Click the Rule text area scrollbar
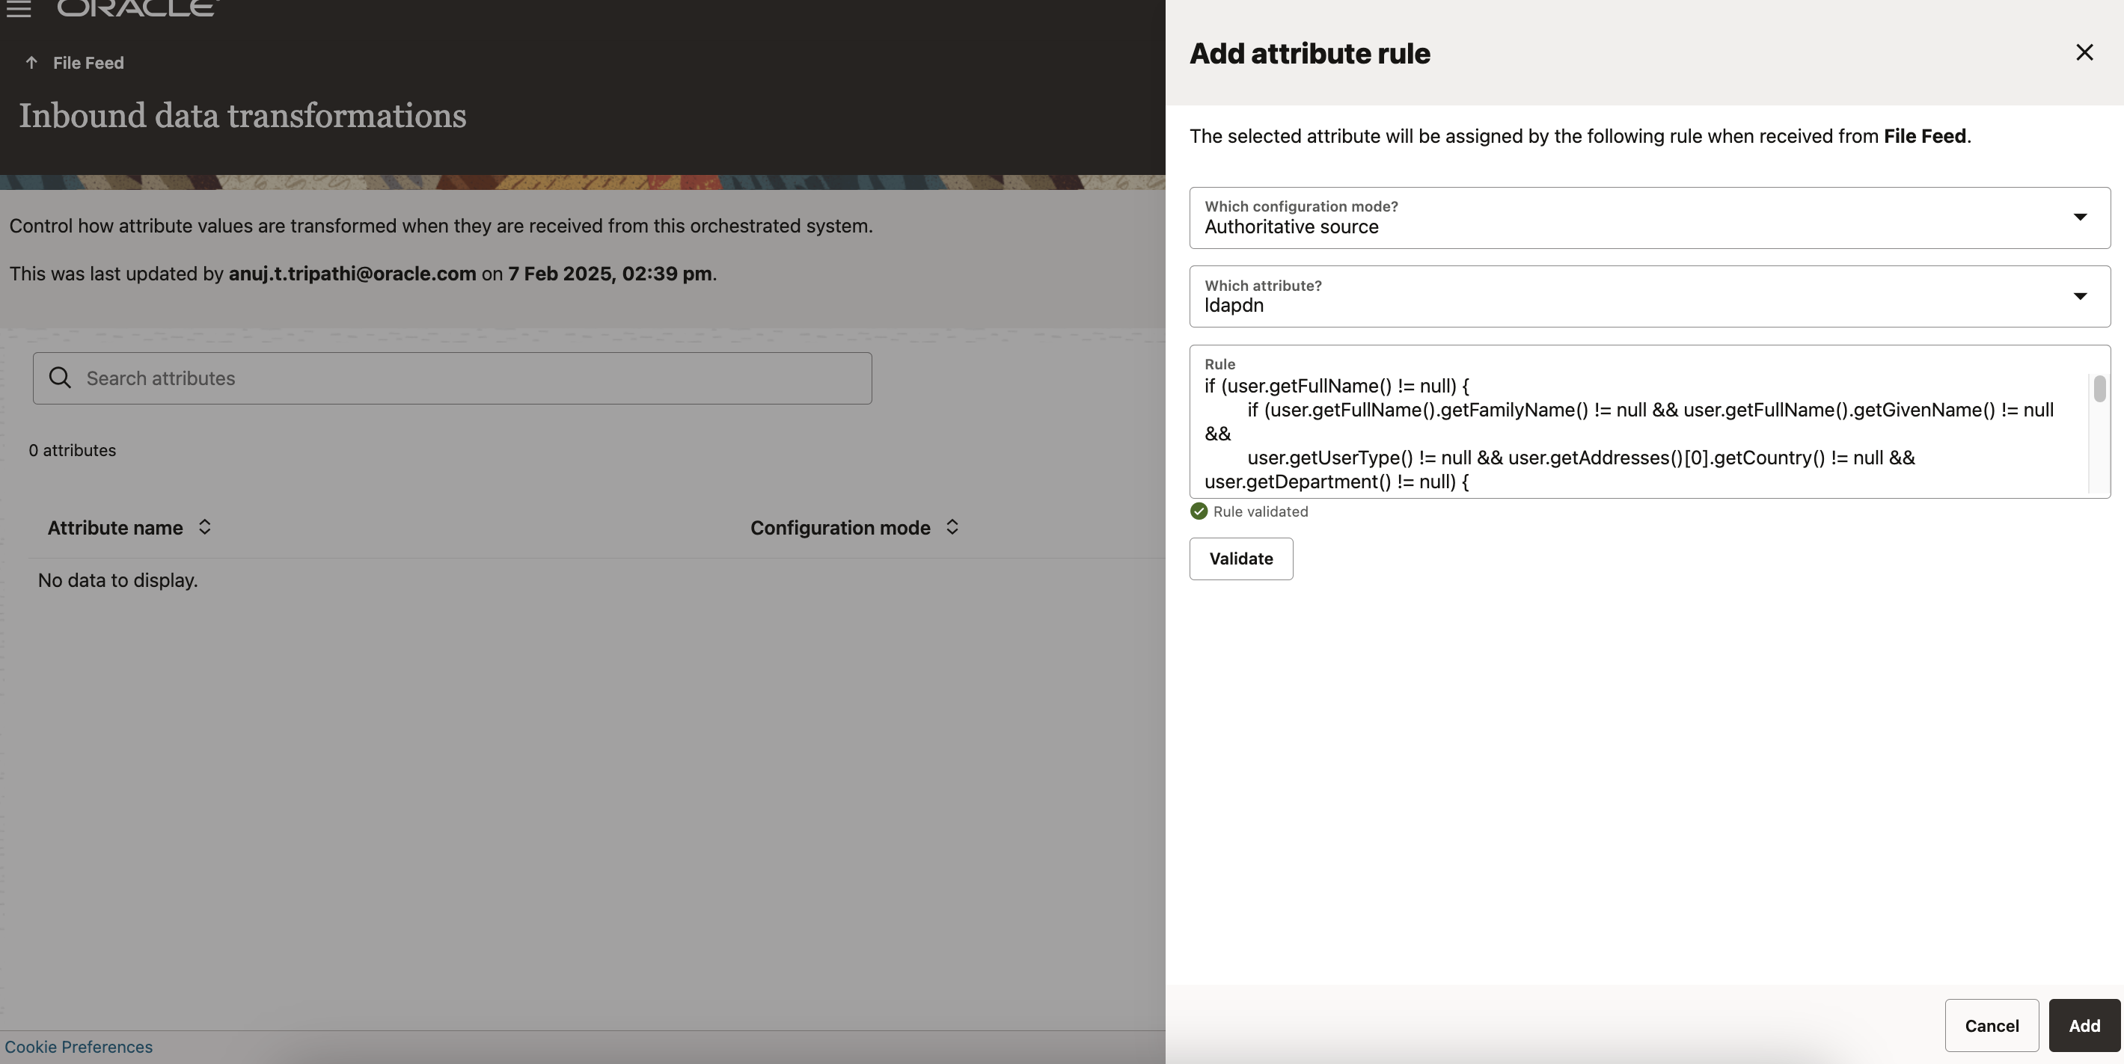2124x1064 pixels. [2099, 389]
